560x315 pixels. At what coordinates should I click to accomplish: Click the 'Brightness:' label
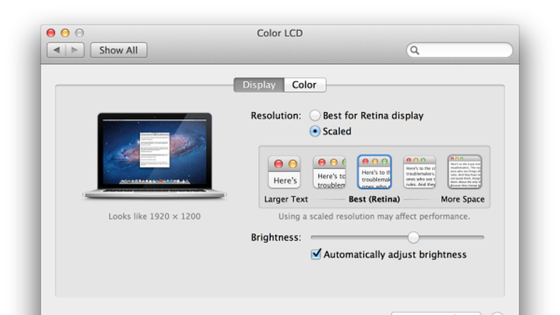click(x=276, y=238)
